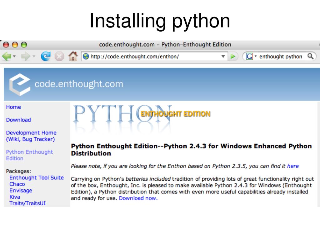
Task: Click the Python 2.4.3 for Windows heading
Action: point(191,150)
